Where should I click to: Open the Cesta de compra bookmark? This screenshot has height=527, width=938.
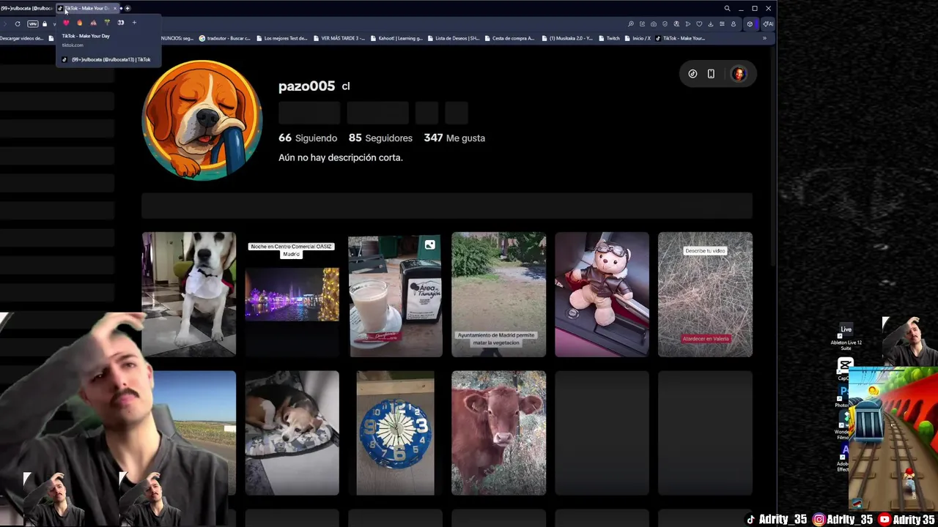[509, 38]
